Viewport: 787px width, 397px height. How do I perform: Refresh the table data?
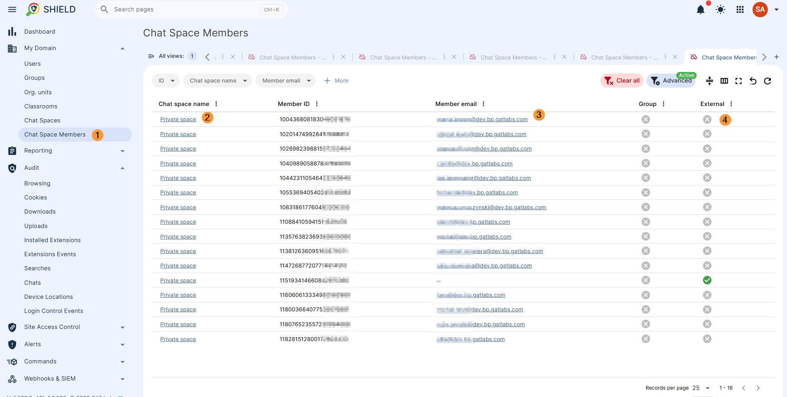point(767,81)
